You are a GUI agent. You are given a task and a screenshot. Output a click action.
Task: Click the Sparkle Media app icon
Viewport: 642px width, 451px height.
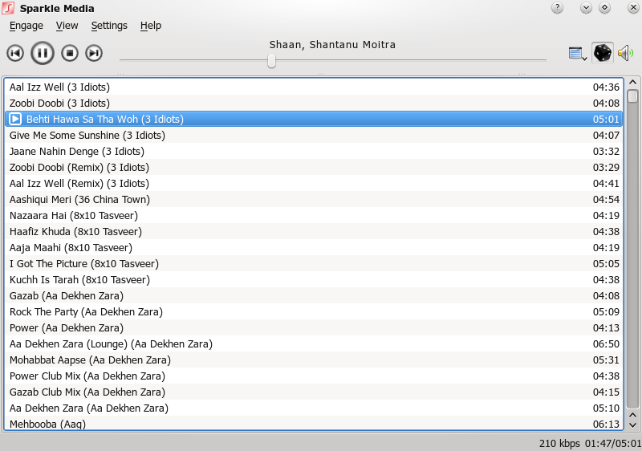point(8,8)
